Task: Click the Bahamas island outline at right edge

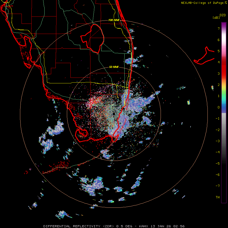Action: pyautogui.click(x=204, y=56)
